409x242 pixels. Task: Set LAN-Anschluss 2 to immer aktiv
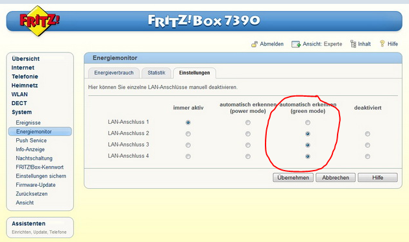point(188,134)
